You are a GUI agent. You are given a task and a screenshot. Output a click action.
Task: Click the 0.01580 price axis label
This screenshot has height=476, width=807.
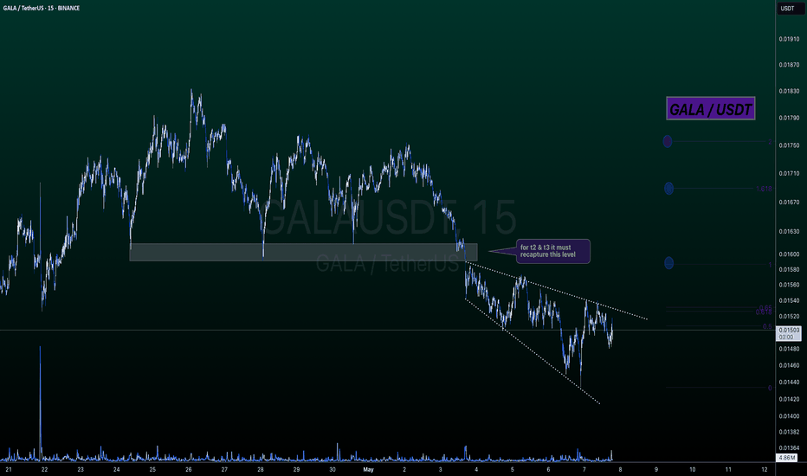(x=789, y=270)
